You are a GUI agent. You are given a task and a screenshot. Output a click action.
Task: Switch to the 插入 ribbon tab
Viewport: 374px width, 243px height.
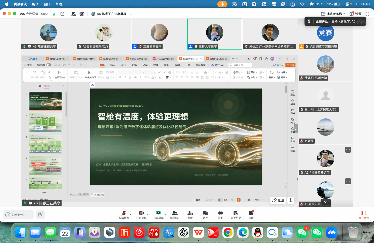click(113, 65)
